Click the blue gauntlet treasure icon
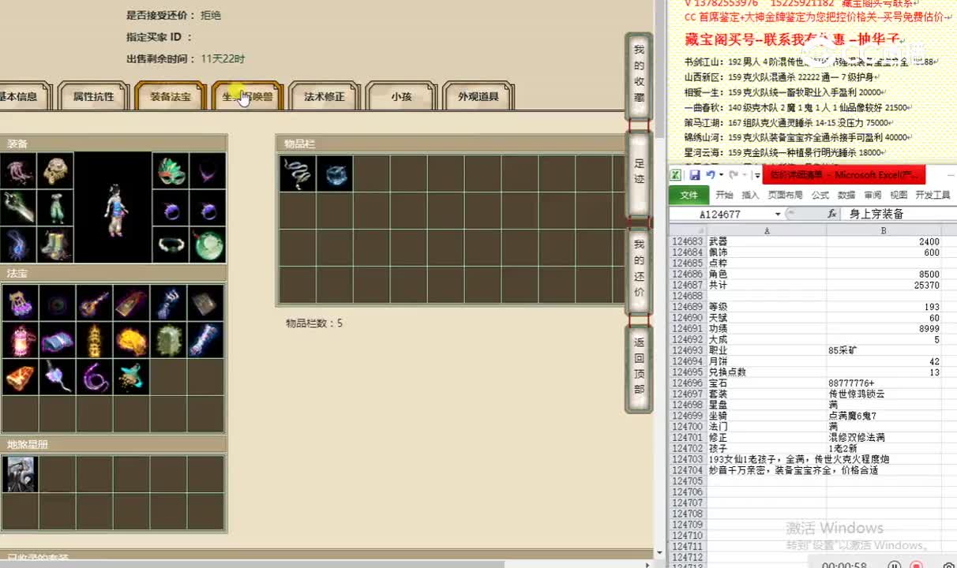Screen dimensions: 957x568 tap(168, 303)
